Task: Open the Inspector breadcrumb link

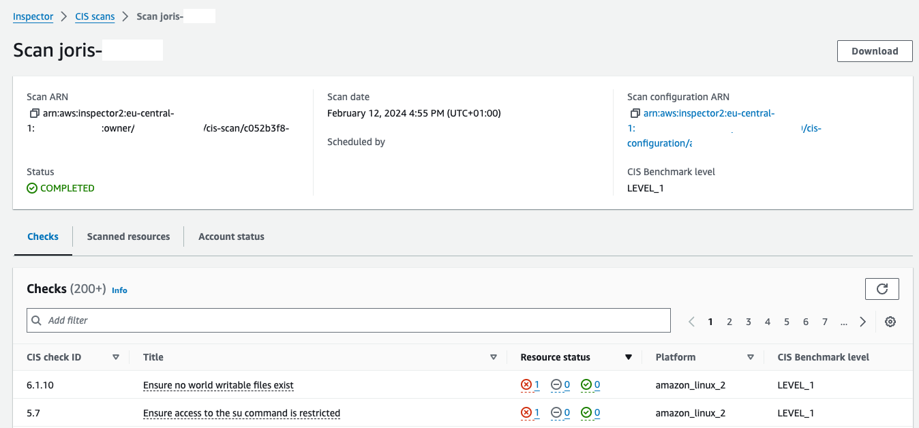Action: click(33, 16)
